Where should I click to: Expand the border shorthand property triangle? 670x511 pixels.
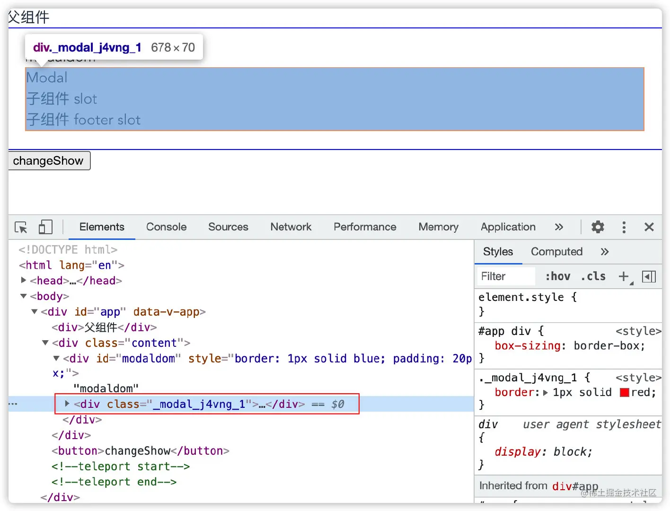(545, 392)
